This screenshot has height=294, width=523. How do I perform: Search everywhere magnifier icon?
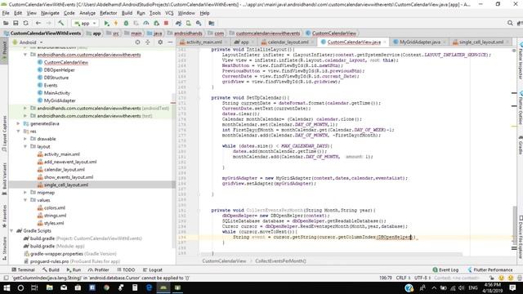510,23
